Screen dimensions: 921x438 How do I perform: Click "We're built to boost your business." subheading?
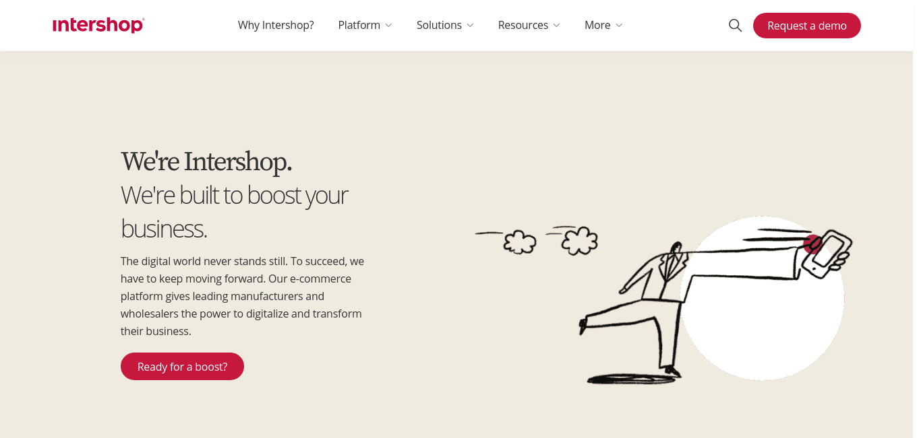[x=235, y=211]
